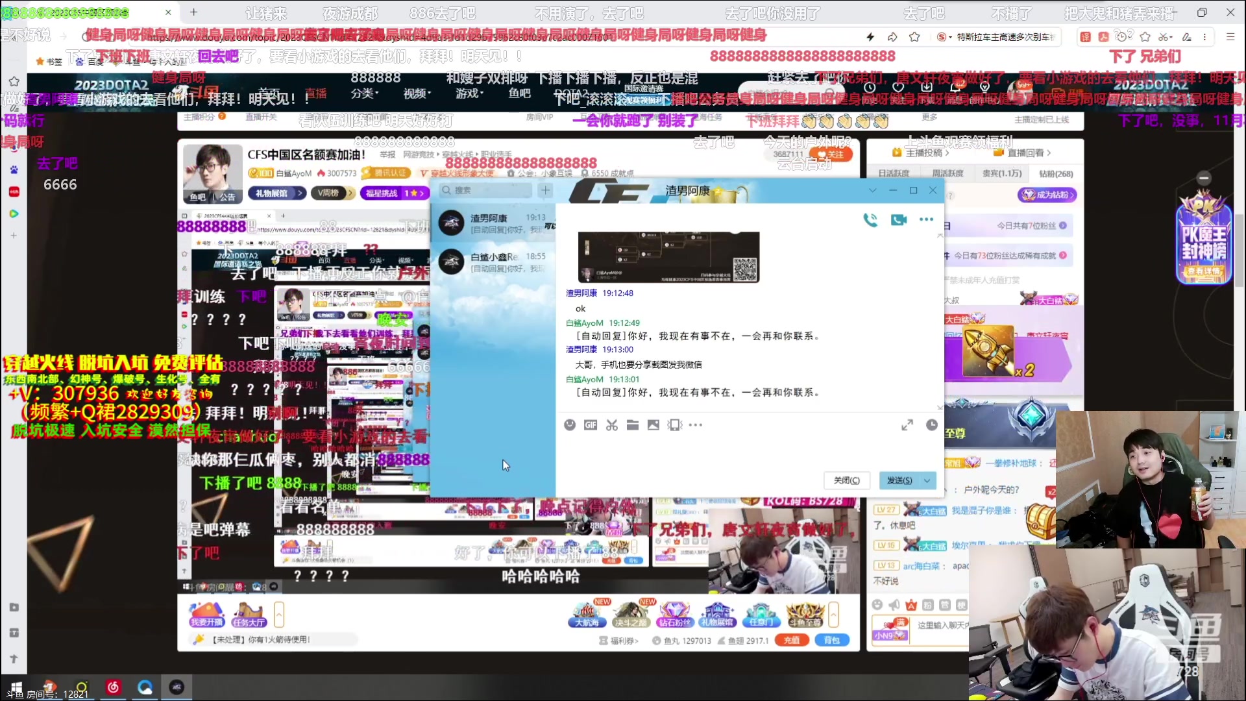Select the 白鲨小鑫Re conversation in the QQ contact list
The height and width of the screenshot is (701, 1246).
click(x=493, y=262)
